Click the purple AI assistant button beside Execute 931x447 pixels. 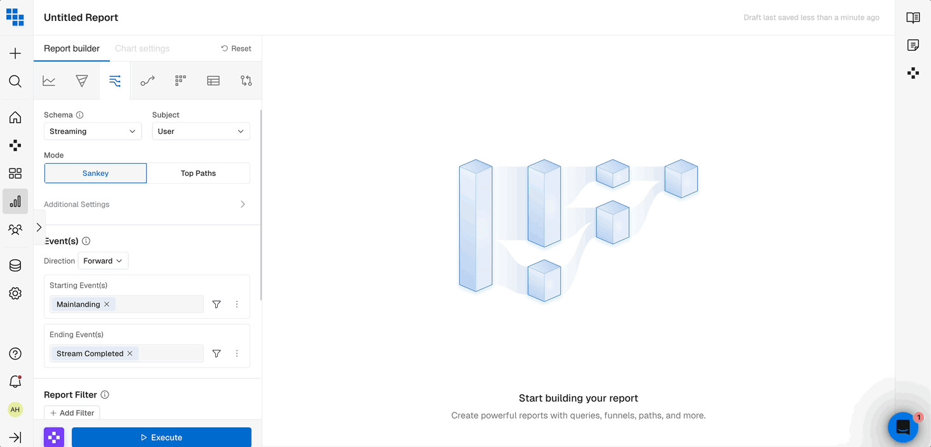pyautogui.click(x=54, y=437)
